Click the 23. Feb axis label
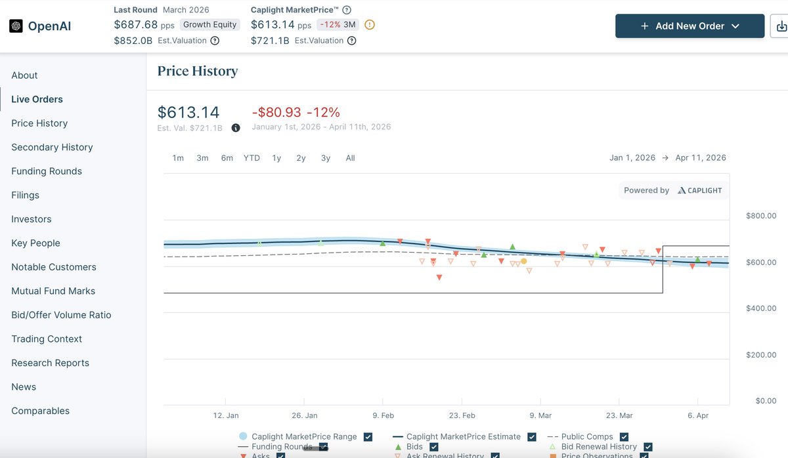Screen dimensions: 788x458 [x=462, y=415]
